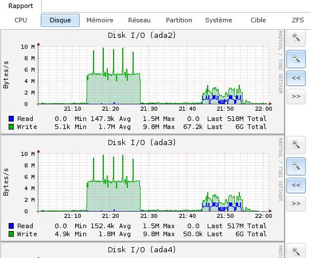The height and width of the screenshot is (258, 311).
Task: Open the ZFS tab
Action: coord(297,20)
